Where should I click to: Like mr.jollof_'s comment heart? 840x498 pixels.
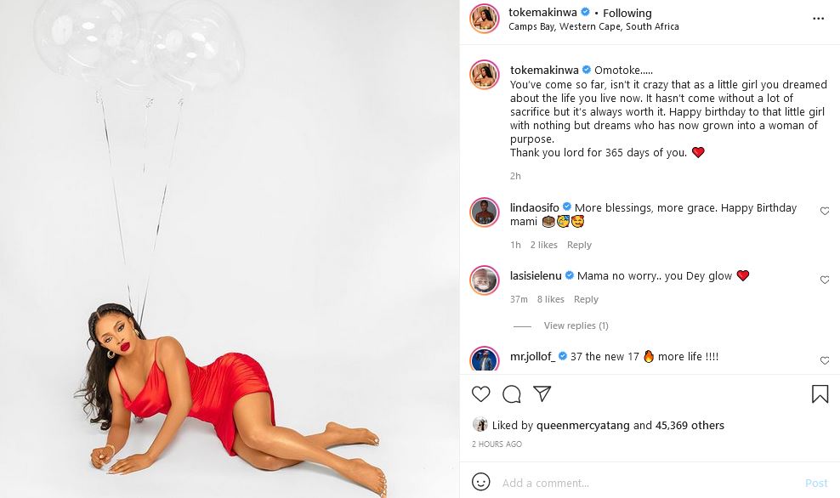(825, 360)
